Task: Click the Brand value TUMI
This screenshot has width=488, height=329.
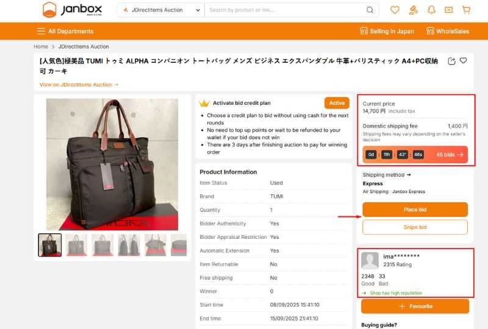Action: click(x=276, y=197)
